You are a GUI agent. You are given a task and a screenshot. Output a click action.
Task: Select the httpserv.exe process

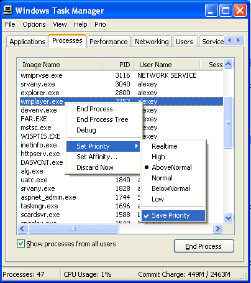click(x=40, y=154)
